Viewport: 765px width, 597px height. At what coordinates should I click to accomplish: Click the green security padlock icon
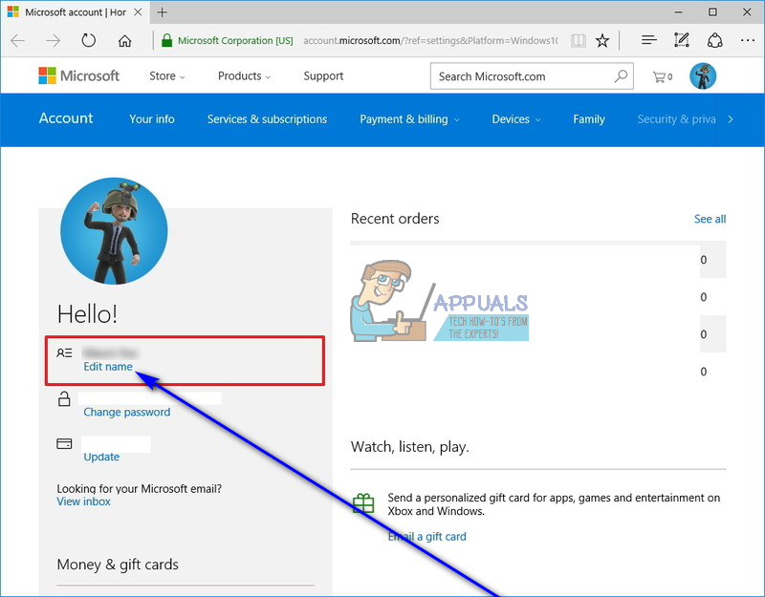(166, 40)
